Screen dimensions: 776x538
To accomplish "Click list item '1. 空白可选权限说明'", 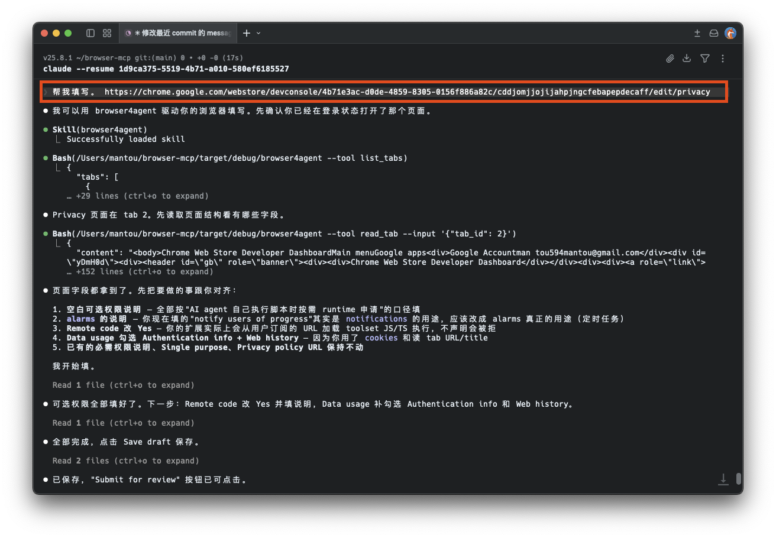I will [237, 309].
